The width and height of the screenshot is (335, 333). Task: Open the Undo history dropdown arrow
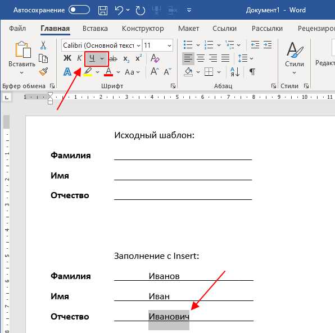(x=128, y=10)
